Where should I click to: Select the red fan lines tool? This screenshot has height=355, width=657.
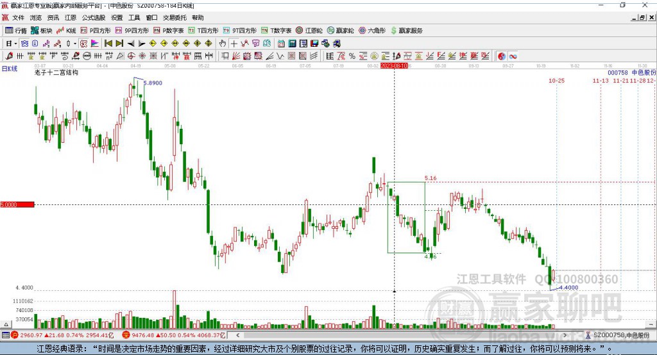click(x=236, y=56)
